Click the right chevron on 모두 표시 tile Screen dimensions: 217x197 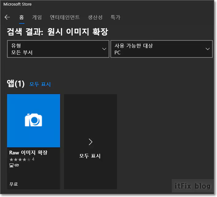click(90, 142)
